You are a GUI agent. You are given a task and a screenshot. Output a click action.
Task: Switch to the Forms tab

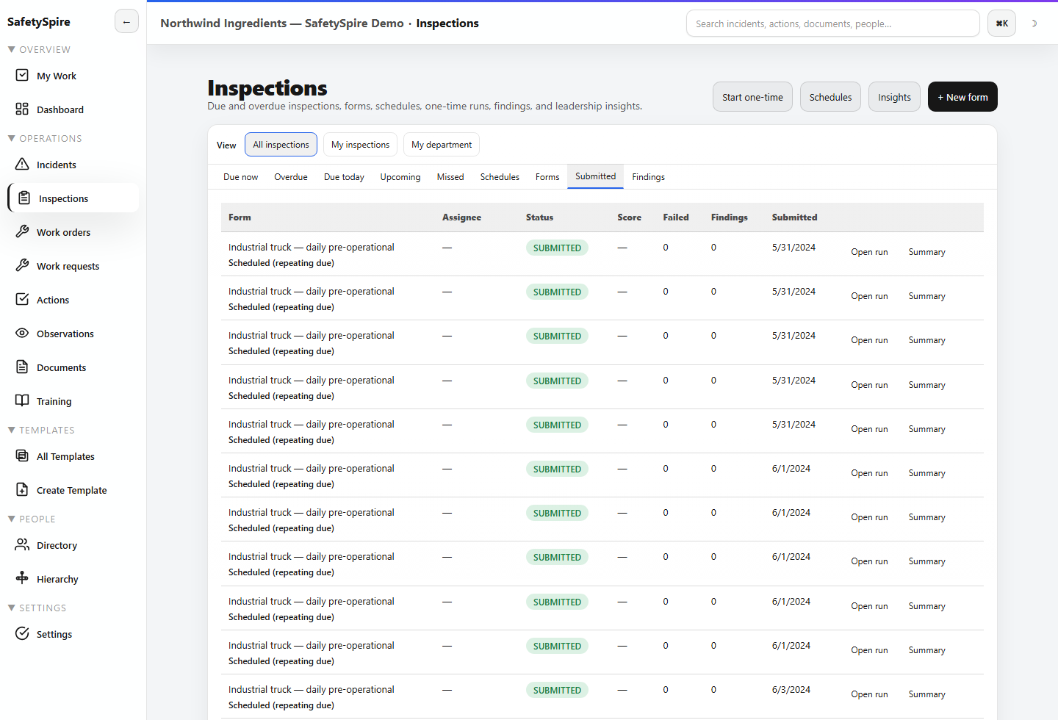click(x=547, y=177)
